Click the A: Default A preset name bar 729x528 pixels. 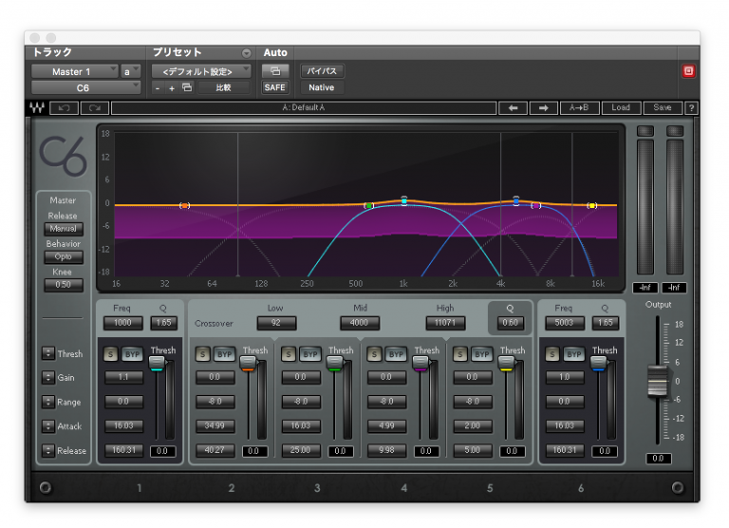point(304,108)
